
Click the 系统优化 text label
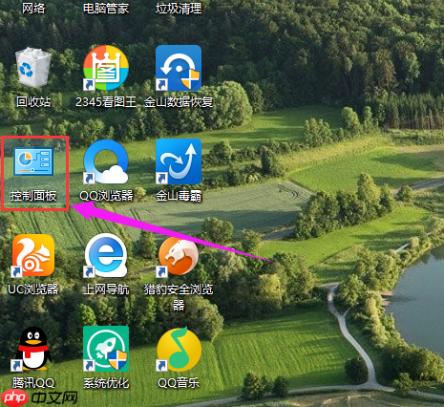(x=106, y=383)
